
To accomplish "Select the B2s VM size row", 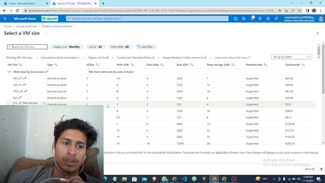I will click(160, 98).
